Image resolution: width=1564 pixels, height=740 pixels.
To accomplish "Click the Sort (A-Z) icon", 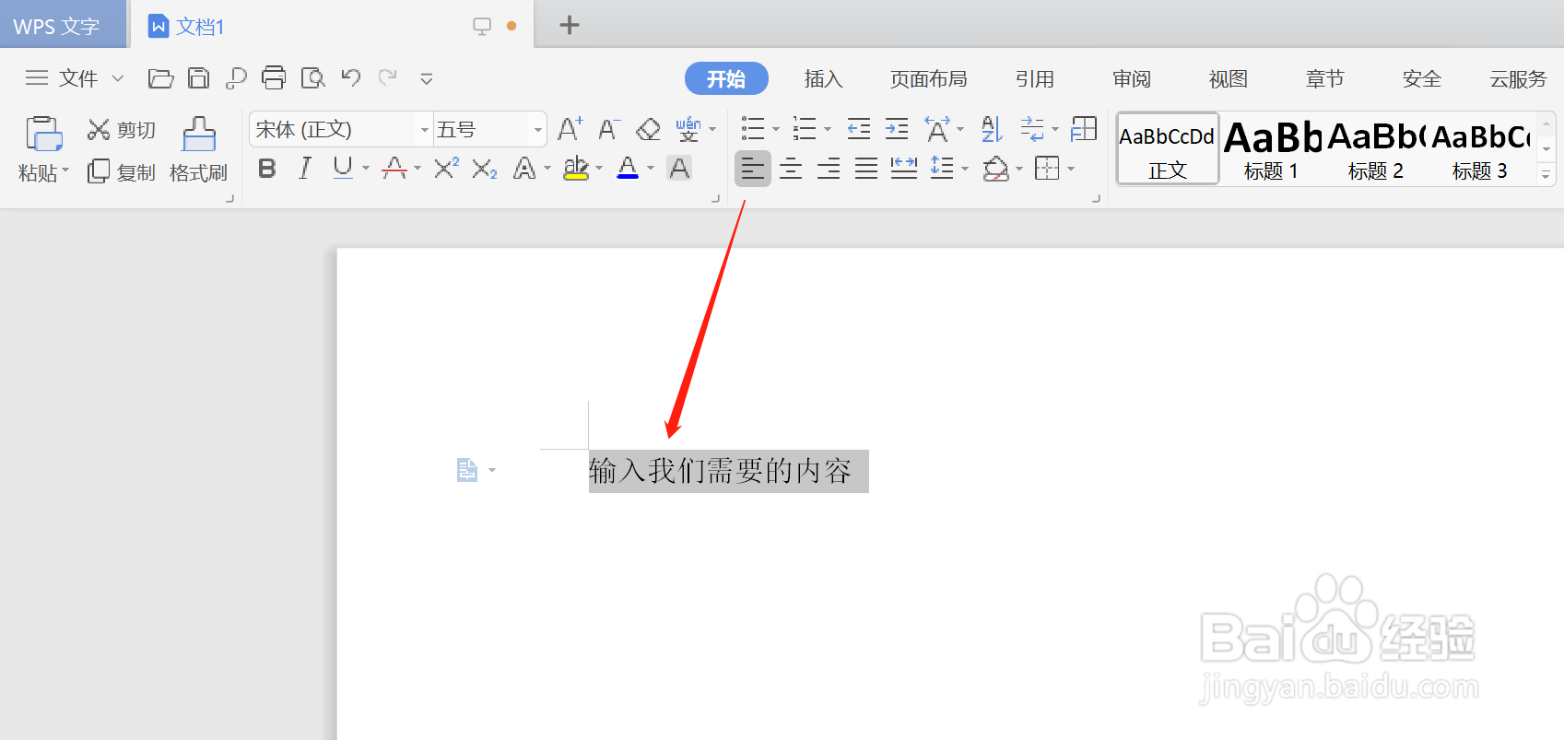I will [x=991, y=129].
